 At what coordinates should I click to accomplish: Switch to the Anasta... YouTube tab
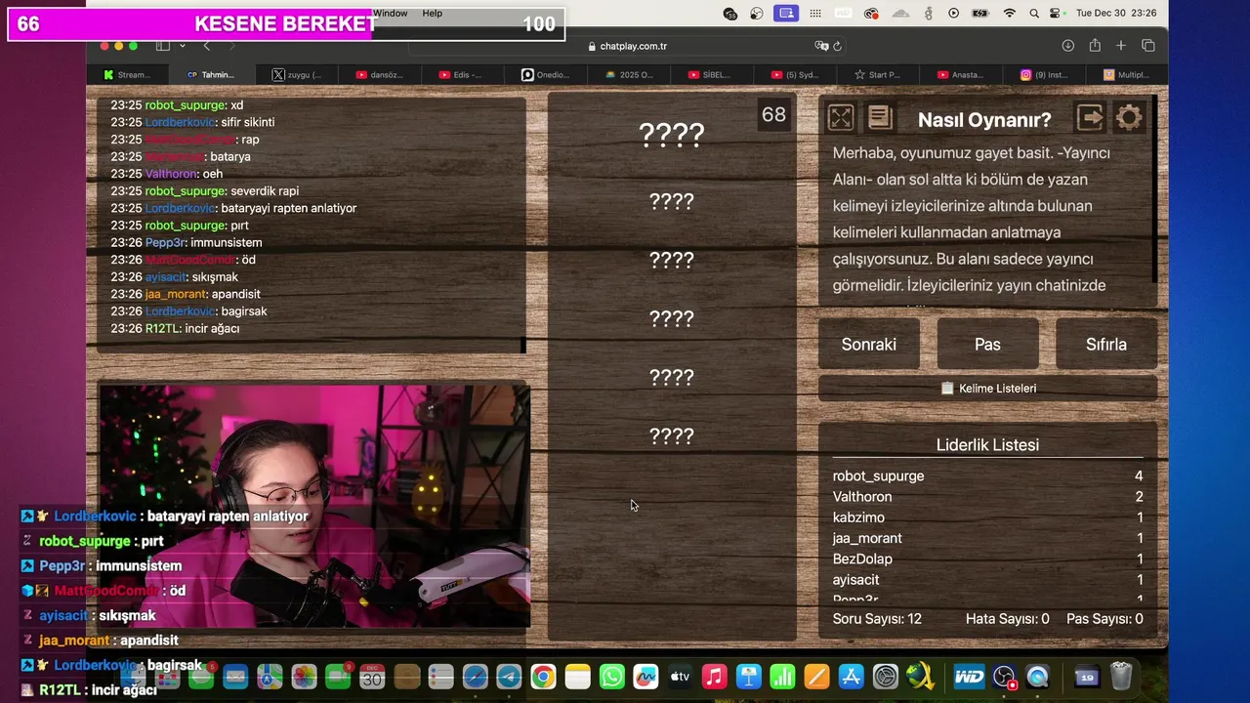tap(963, 74)
